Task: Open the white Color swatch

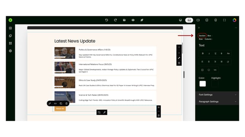Action: pos(203,84)
